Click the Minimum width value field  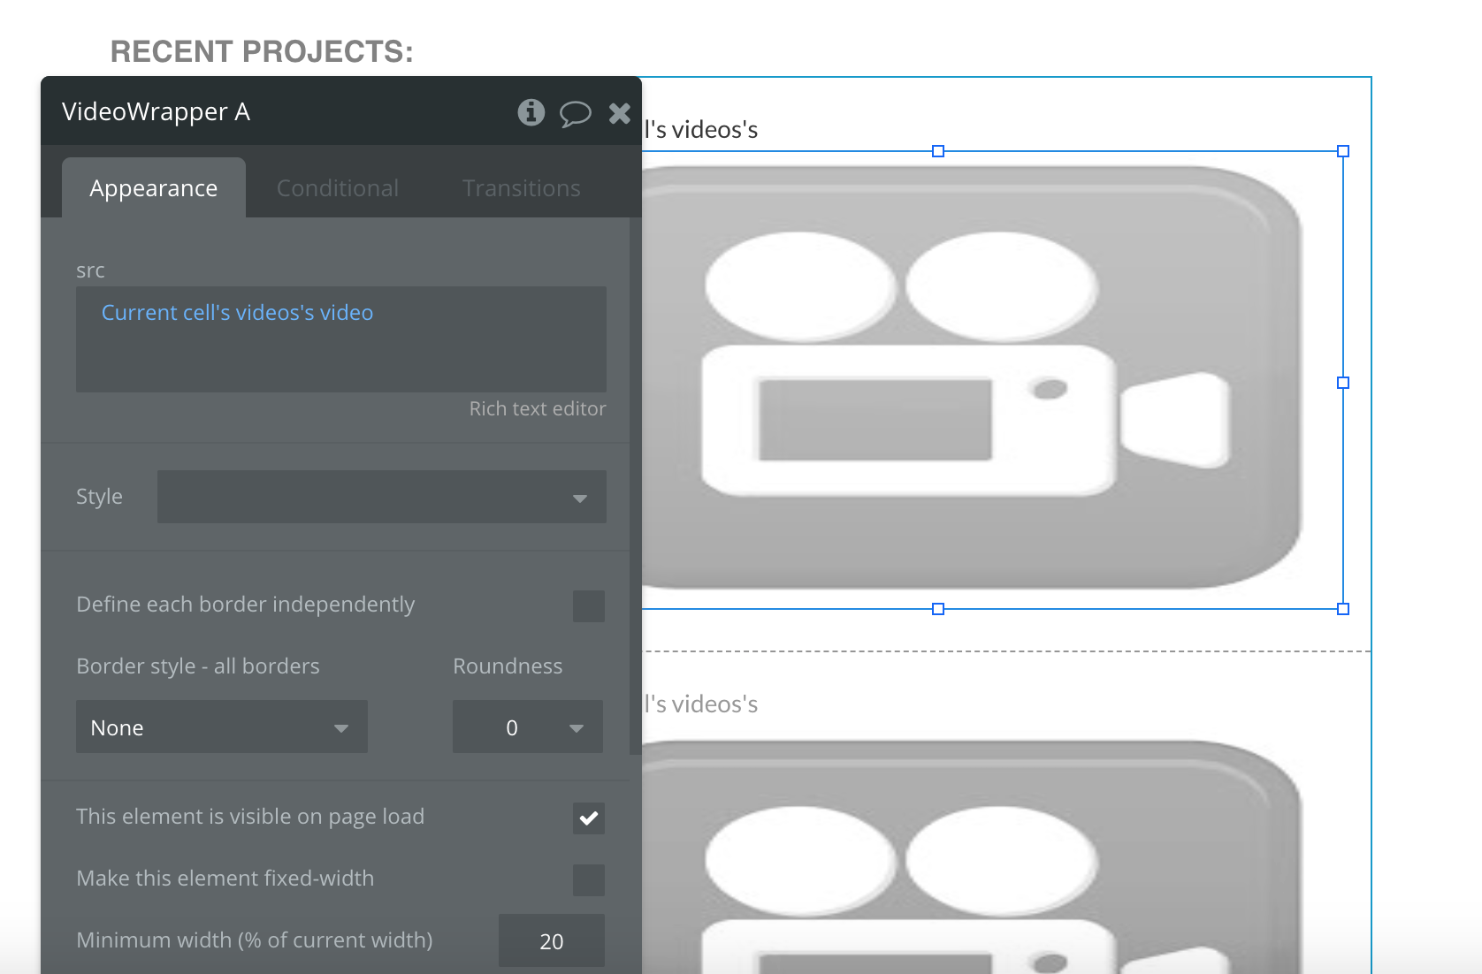(551, 941)
